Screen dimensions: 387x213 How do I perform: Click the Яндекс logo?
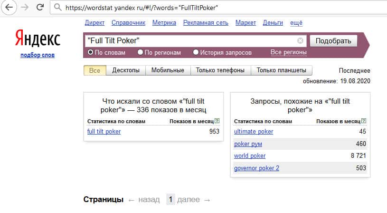pyautogui.click(x=38, y=38)
